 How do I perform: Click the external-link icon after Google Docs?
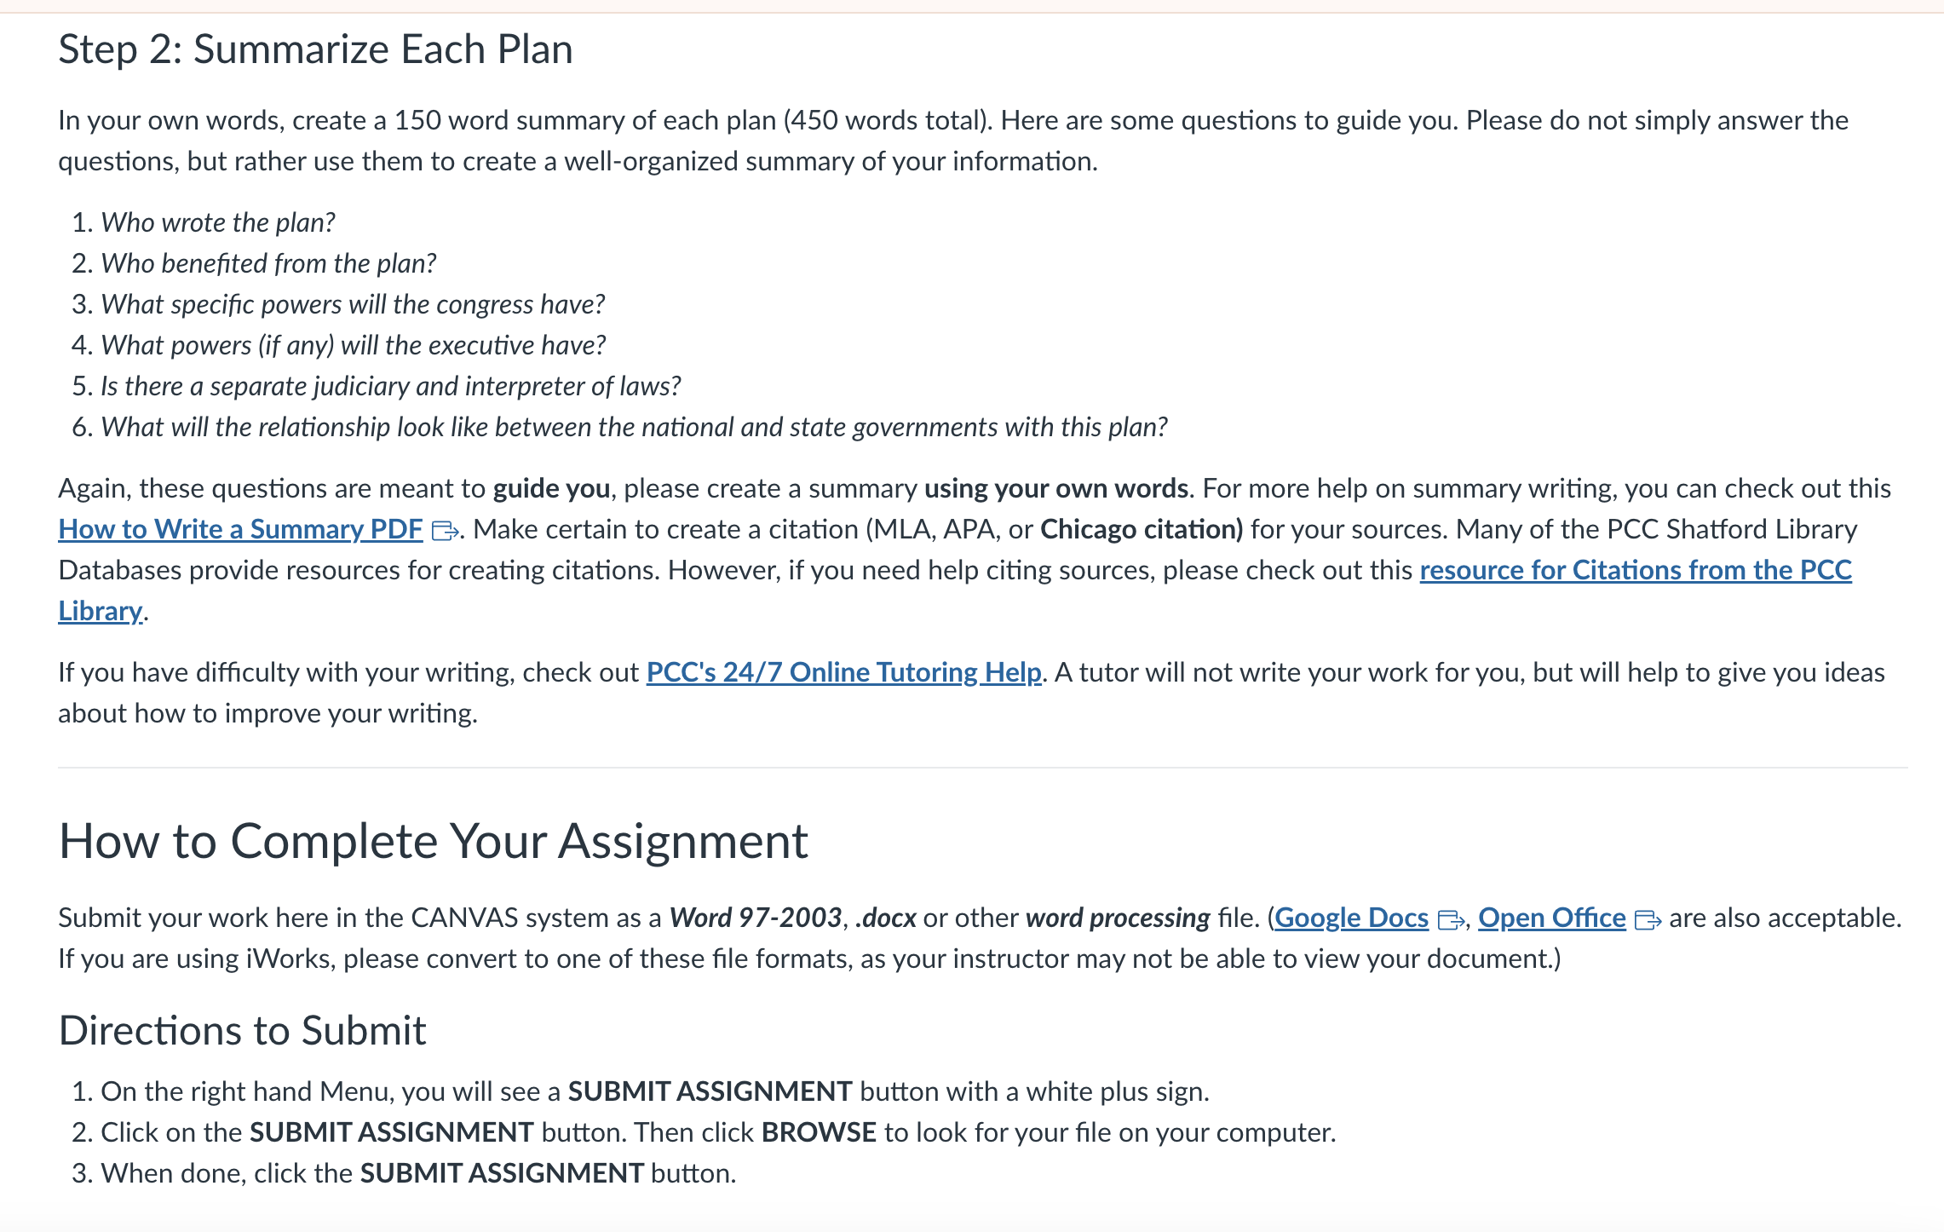point(1450,919)
